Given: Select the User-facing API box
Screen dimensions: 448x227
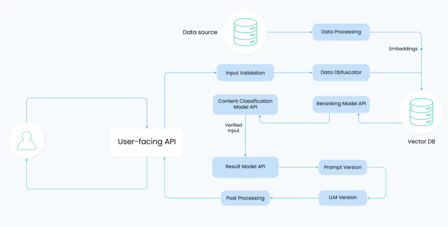Looking at the screenshot, I should coord(147,143).
